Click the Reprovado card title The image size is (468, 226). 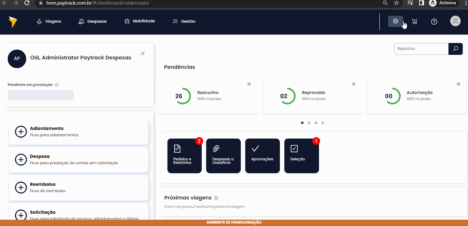314,93
